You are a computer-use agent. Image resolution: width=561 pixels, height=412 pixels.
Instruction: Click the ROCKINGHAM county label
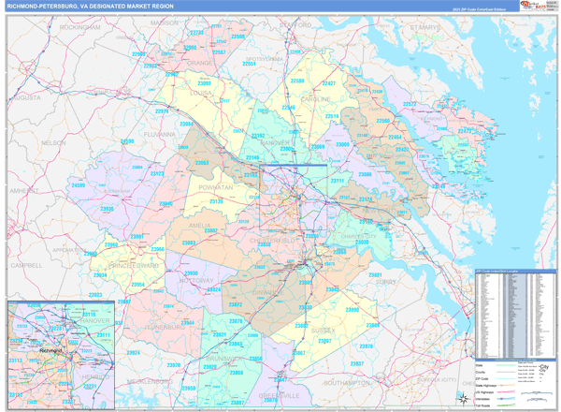[79, 27]
